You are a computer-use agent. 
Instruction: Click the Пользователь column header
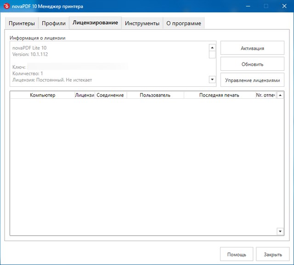pyautogui.click(x=155, y=95)
